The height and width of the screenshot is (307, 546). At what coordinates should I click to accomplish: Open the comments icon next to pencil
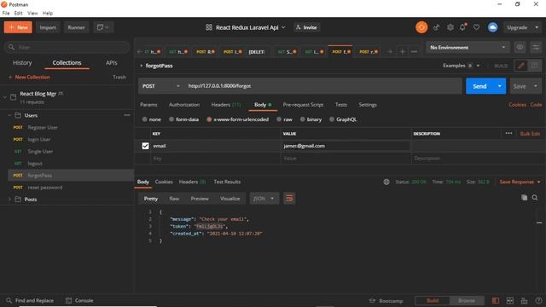(534, 66)
